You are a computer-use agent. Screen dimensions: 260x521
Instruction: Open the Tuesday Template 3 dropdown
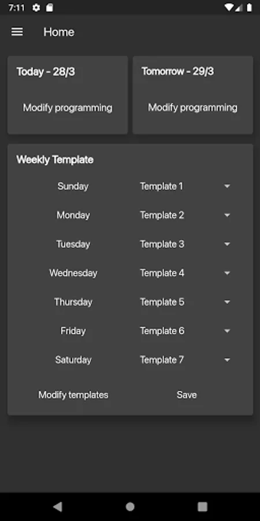point(185,244)
